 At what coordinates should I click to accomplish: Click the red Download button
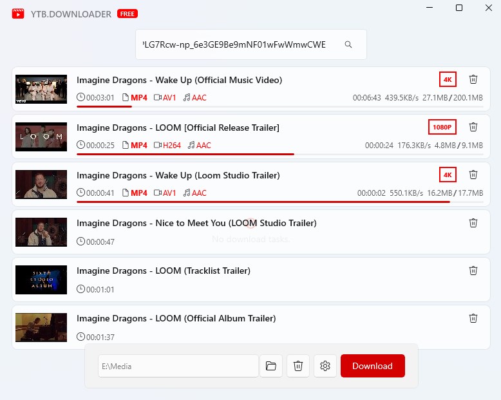[x=373, y=366]
